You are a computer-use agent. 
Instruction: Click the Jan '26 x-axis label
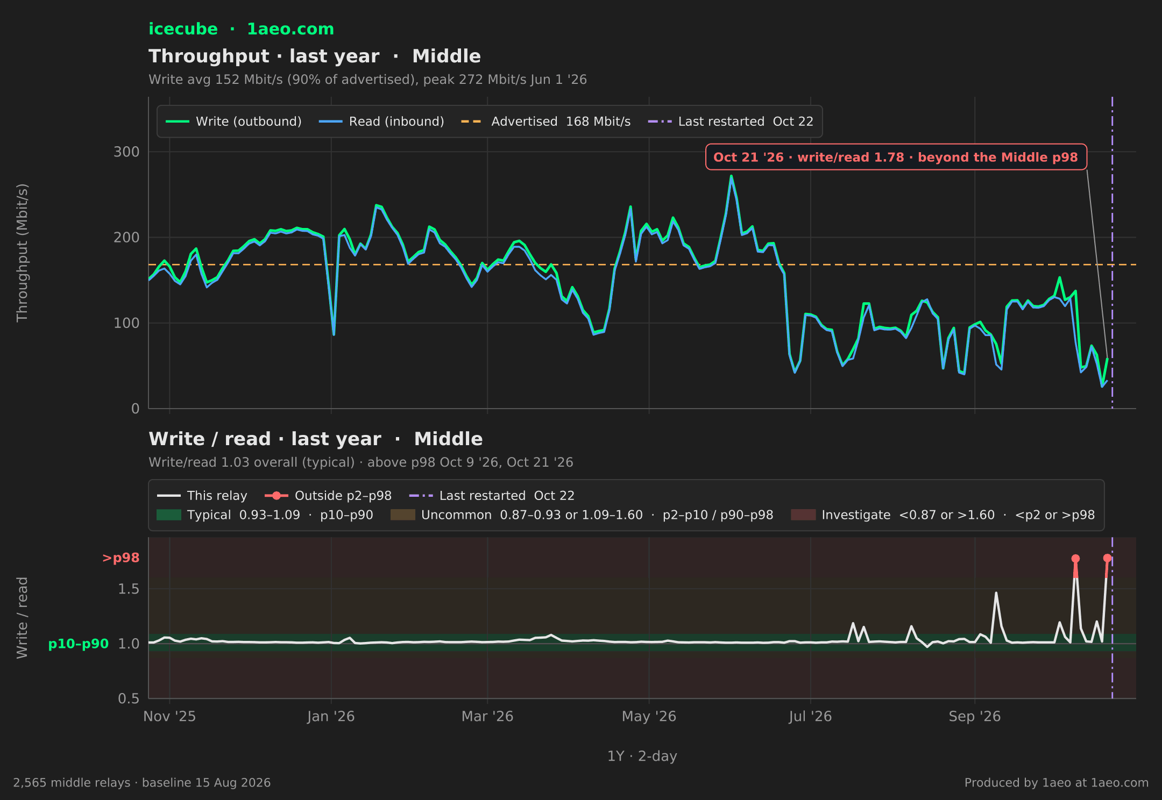point(331,717)
